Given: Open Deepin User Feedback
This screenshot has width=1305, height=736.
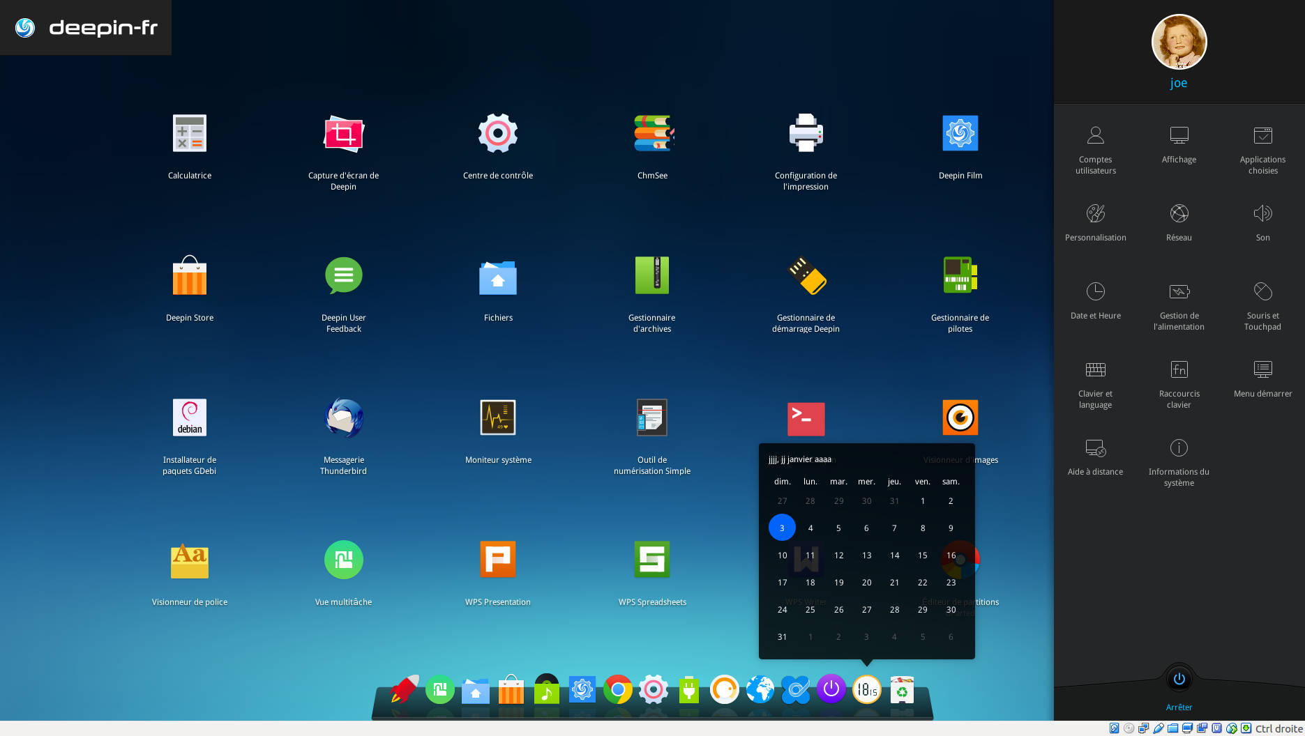Looking at the screenshot, I should tap(343, 275).
